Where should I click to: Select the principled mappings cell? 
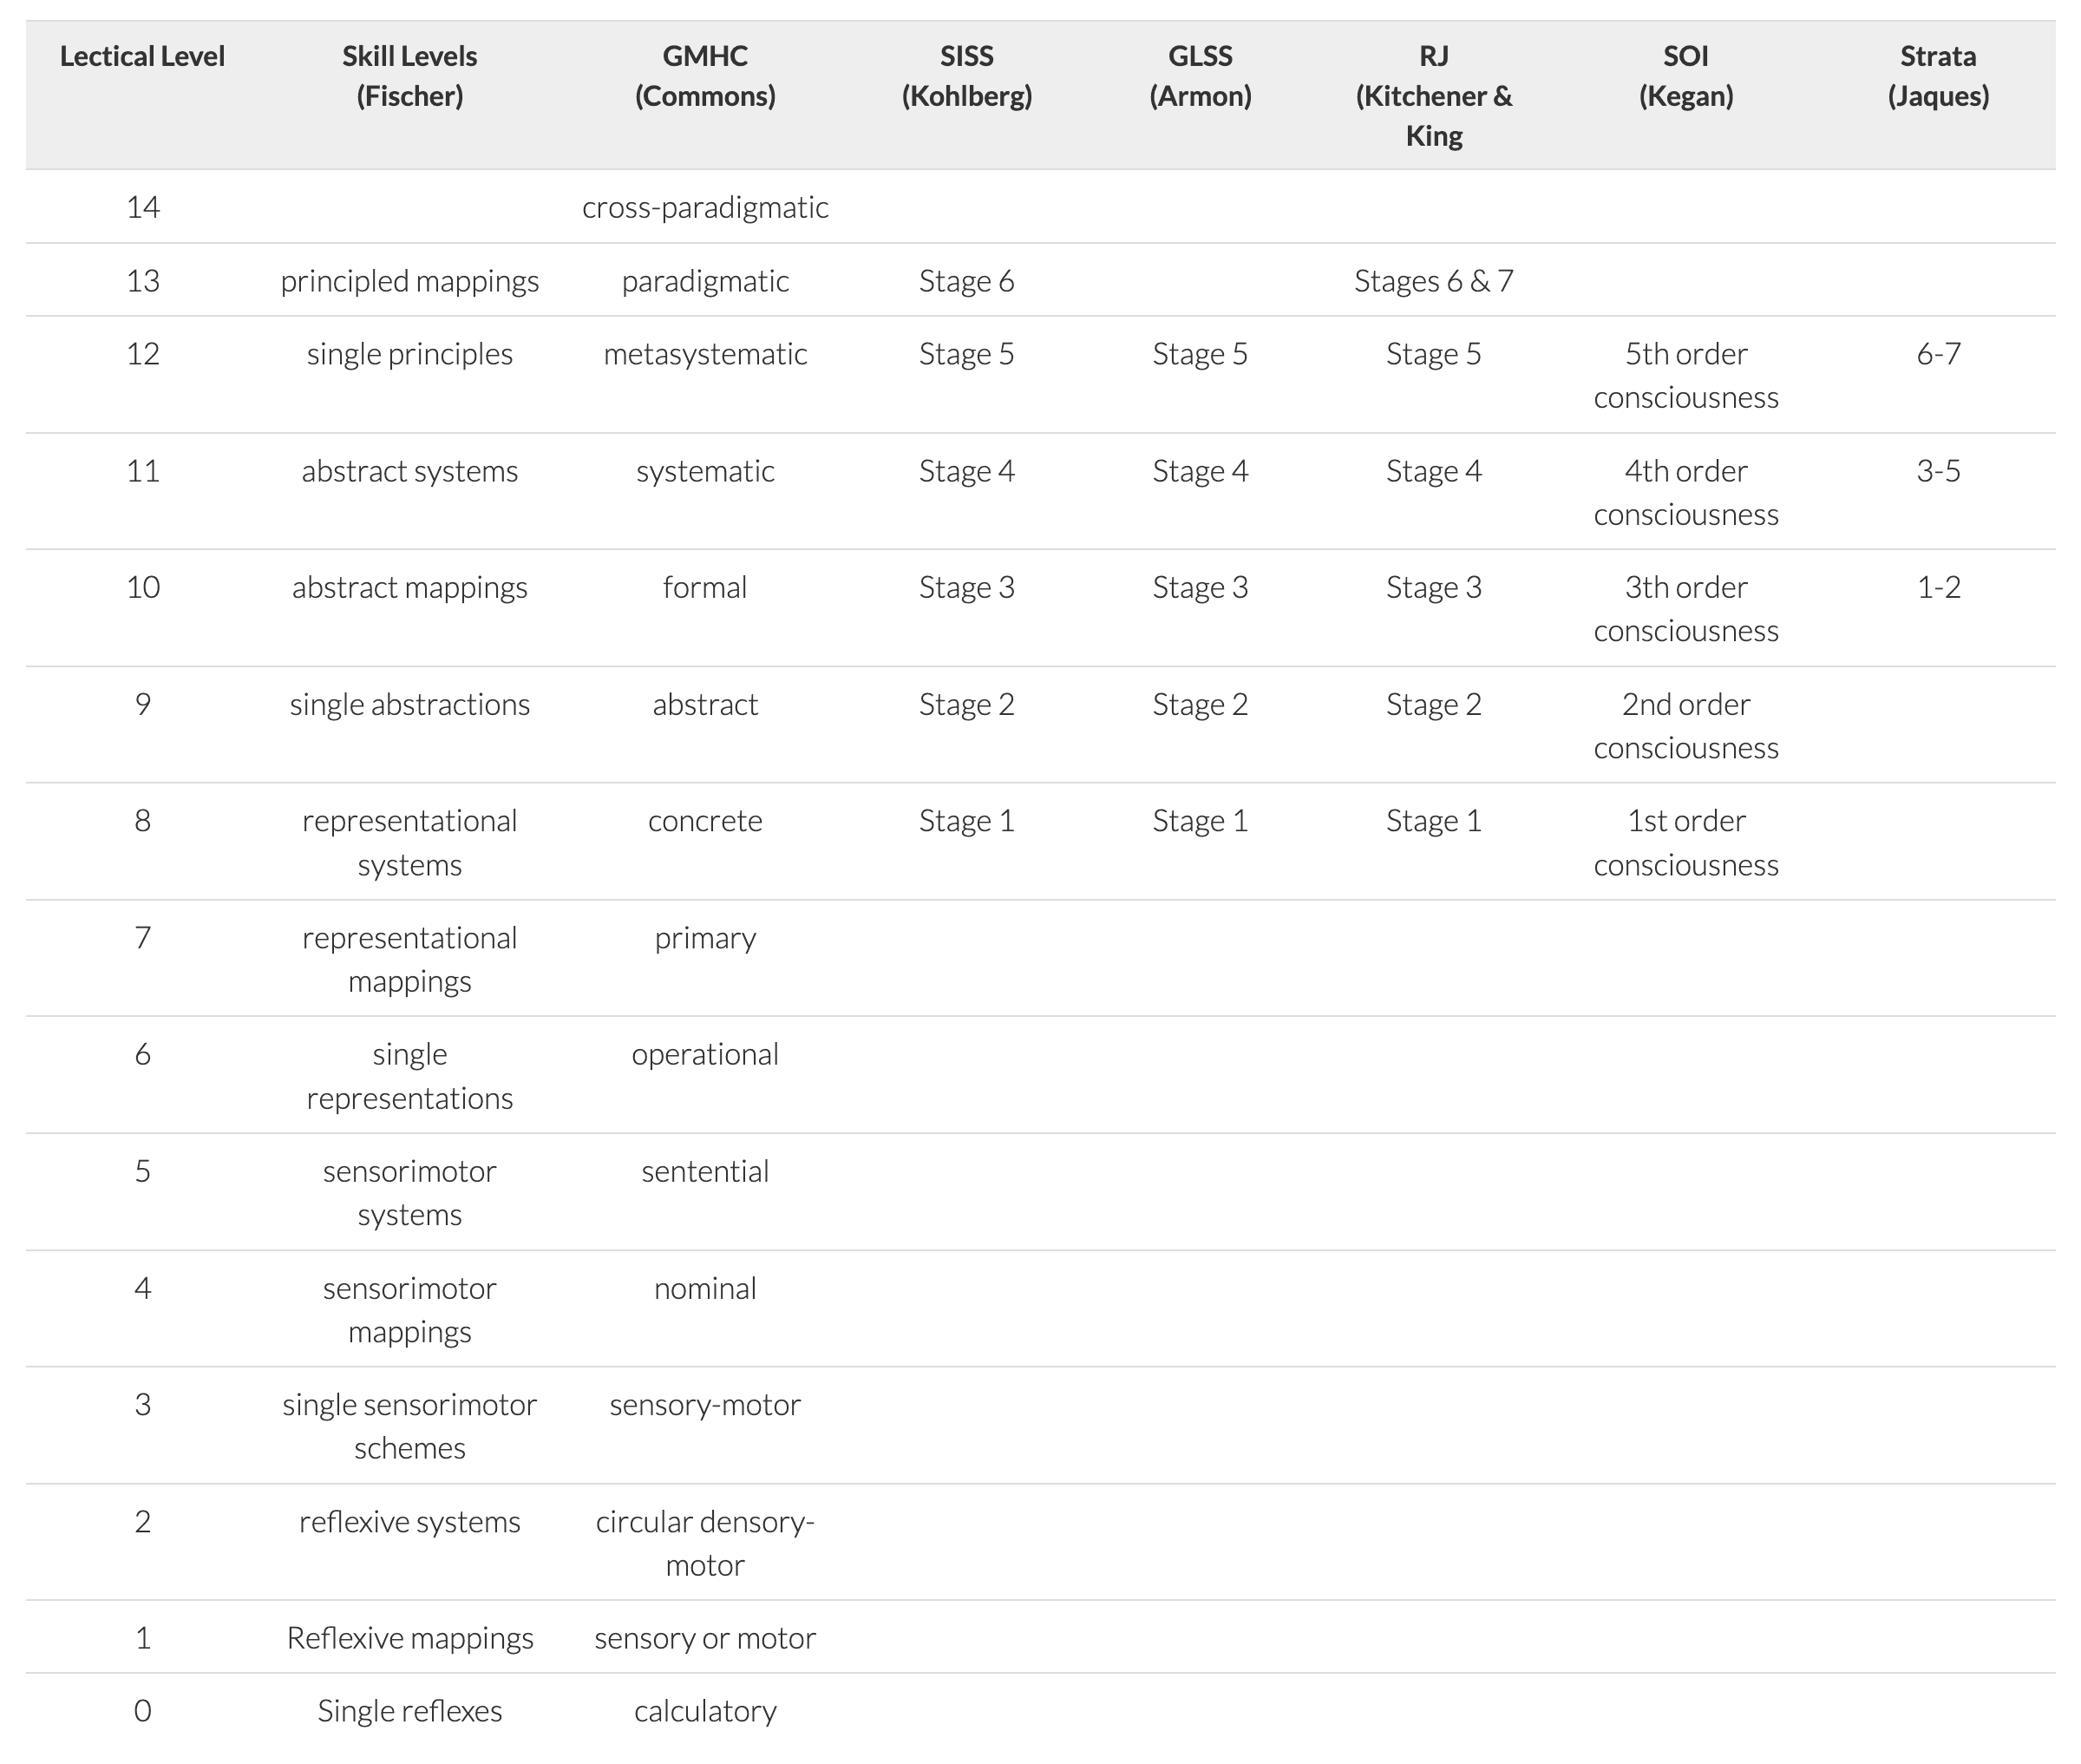409,281
